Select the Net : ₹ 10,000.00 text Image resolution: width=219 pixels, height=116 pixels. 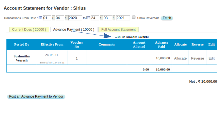(x=203, y=81)
